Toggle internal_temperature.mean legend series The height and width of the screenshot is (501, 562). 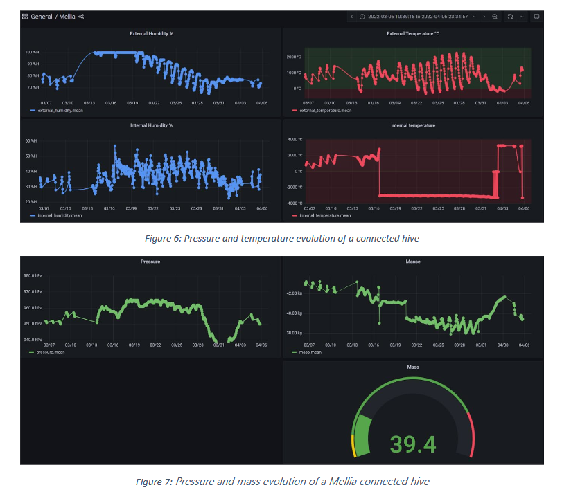[x=322, y=215]
